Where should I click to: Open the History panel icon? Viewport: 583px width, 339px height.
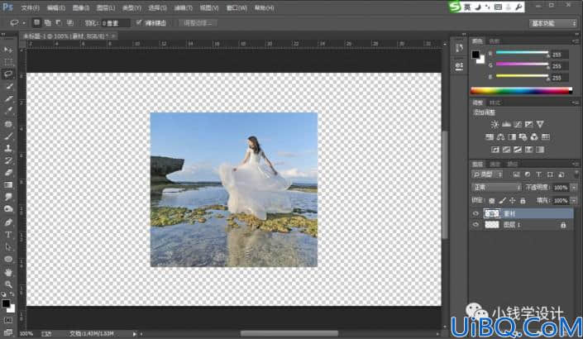tap(459, 48)
